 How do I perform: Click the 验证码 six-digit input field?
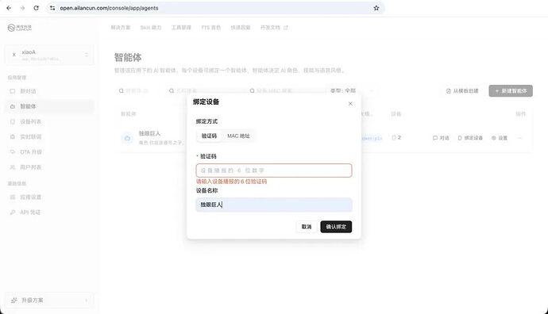(274, 170)
